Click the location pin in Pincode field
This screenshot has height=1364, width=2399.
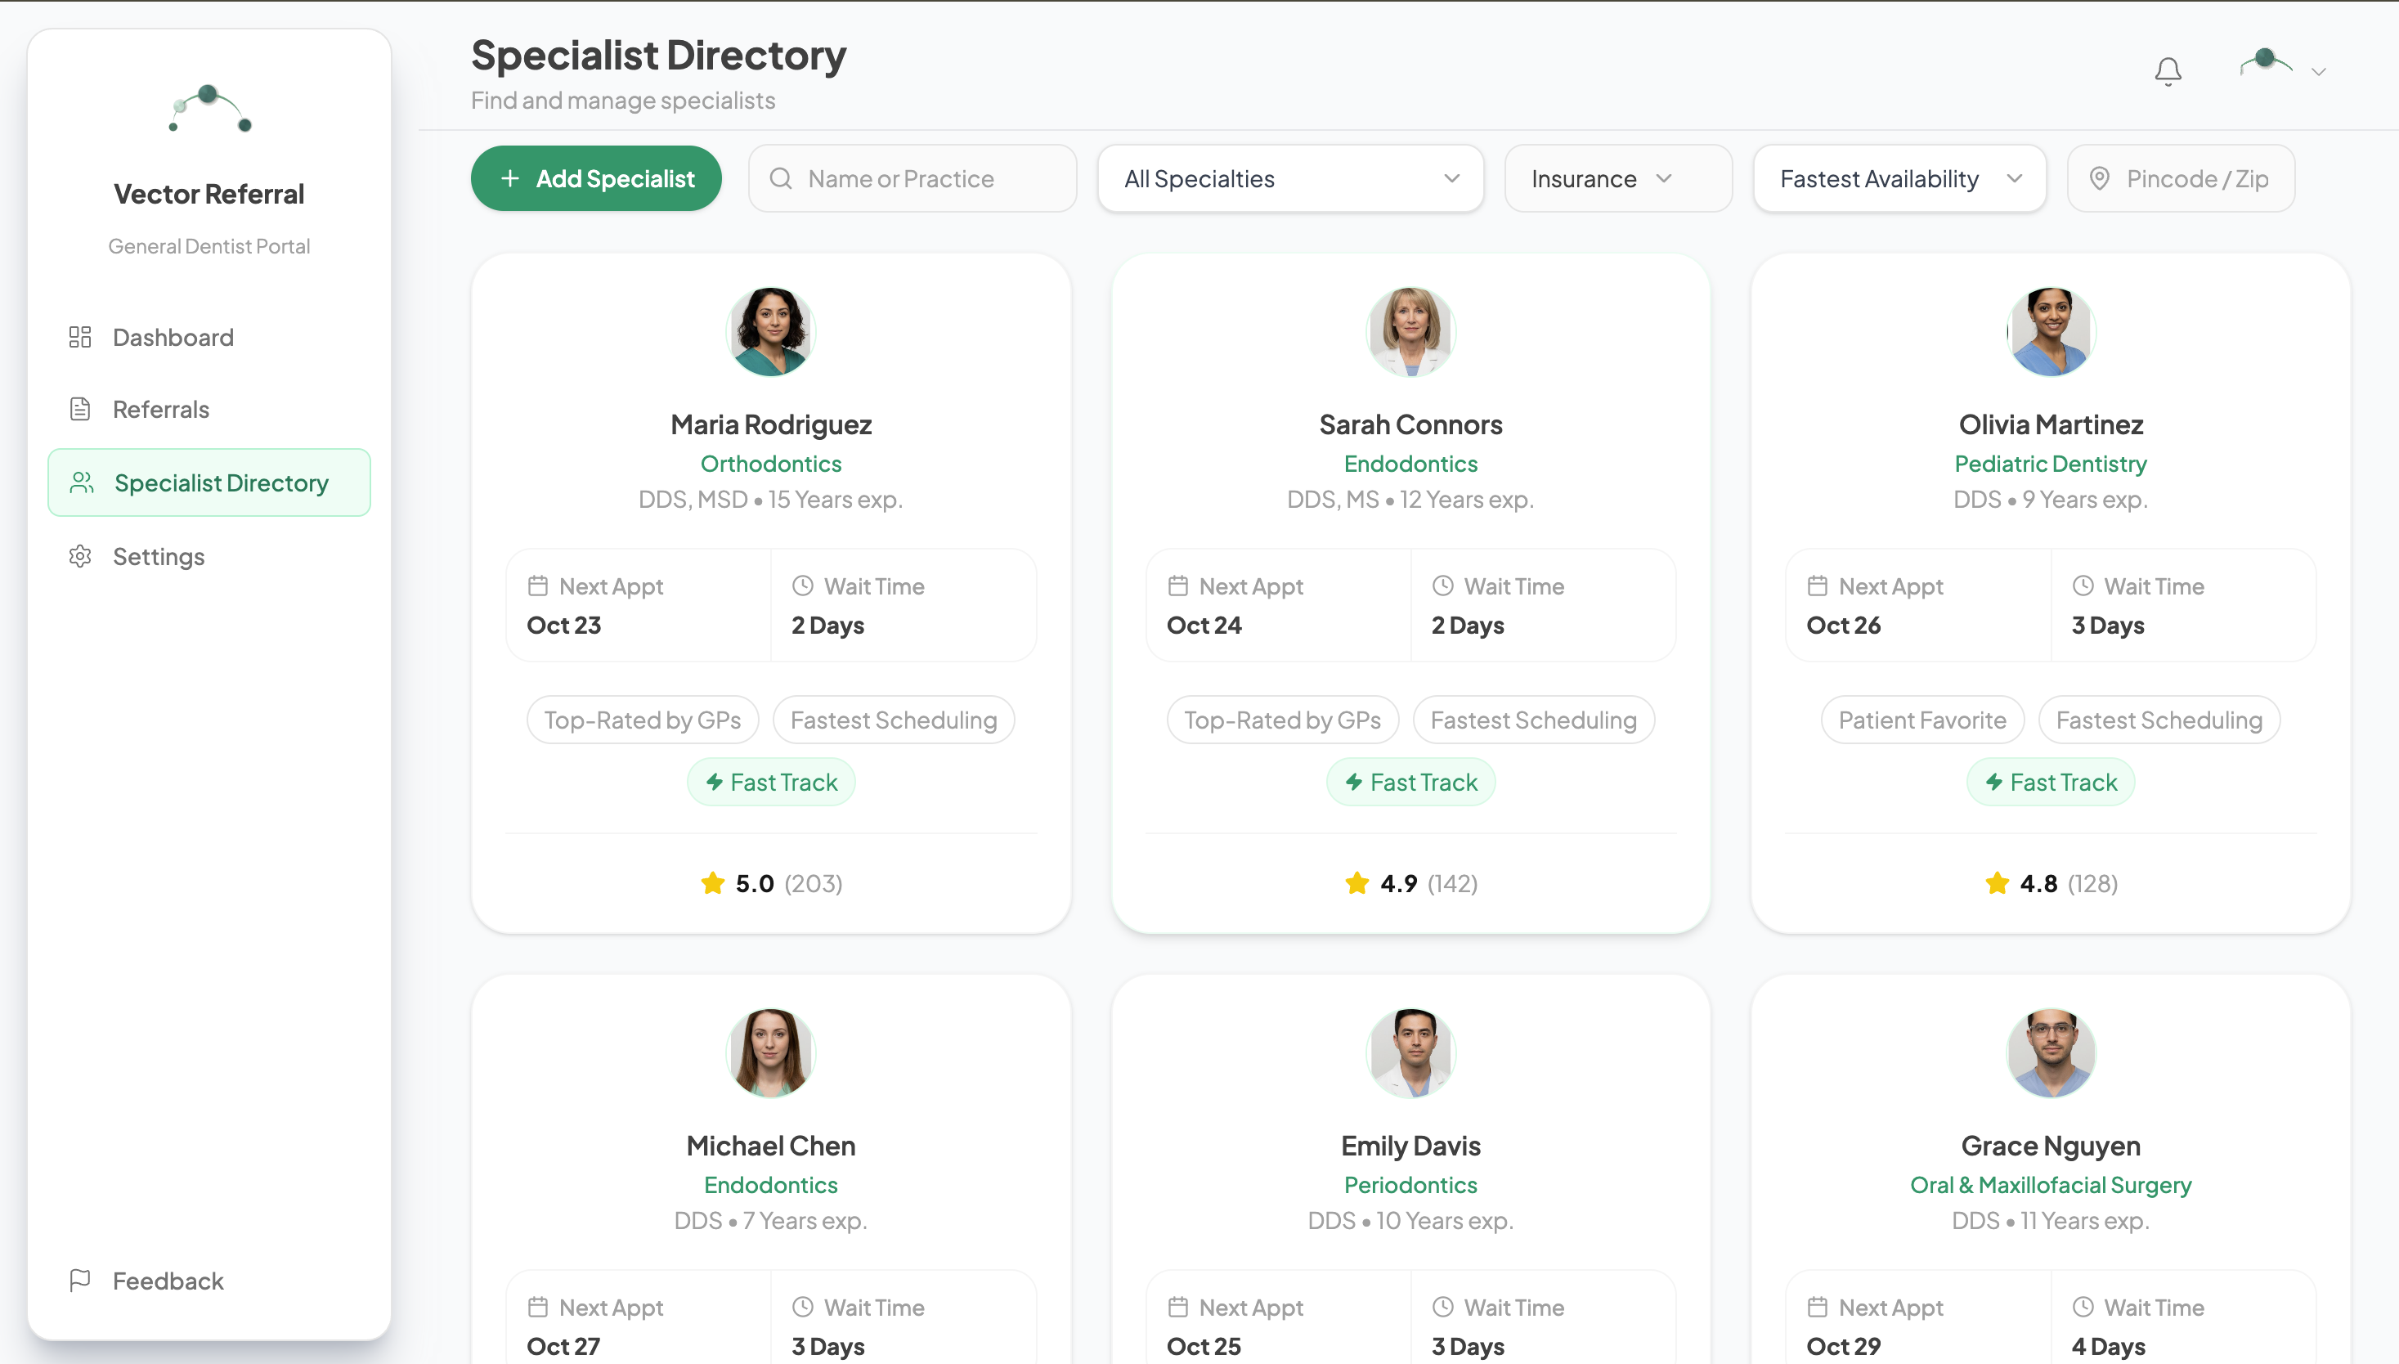pos(2102,178)
